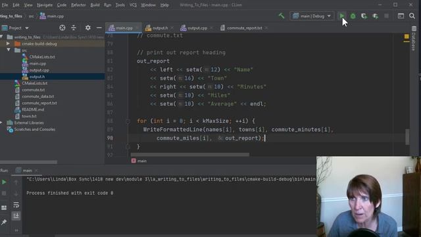This screenshot has height=237, width=421.
Task: Stop process in Run panel sidebar
Action: pyautogui.click(x=4, y=193)
